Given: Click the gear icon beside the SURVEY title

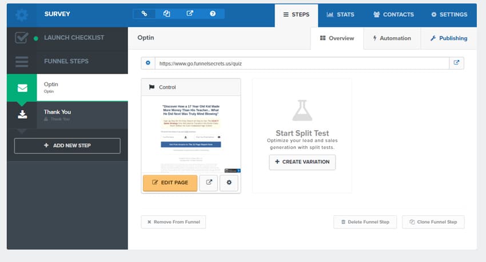Looking at the screenshot, I should 22,15.
